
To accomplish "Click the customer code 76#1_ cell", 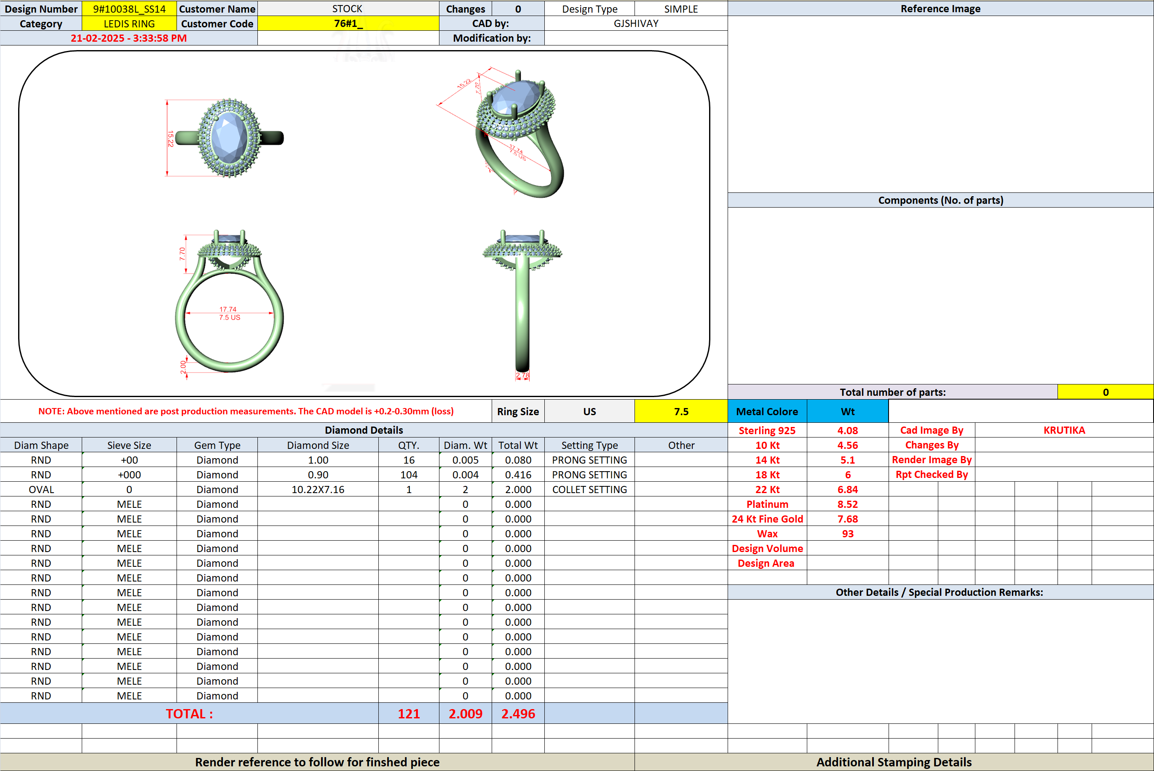I will pos(348,24).
